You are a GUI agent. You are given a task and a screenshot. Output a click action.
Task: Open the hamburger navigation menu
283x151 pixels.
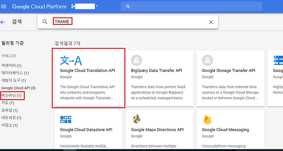[4, 7]
